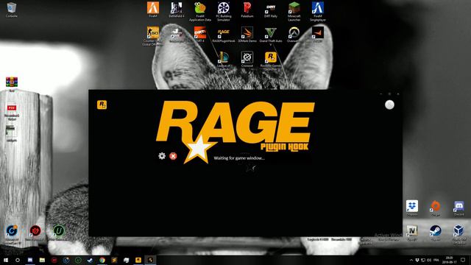Image resolution: width=471 pixels, height=265 pixels.
Task: Open the Rockstar Games Launcher desktop shortcut
Action: coord(271,60)
